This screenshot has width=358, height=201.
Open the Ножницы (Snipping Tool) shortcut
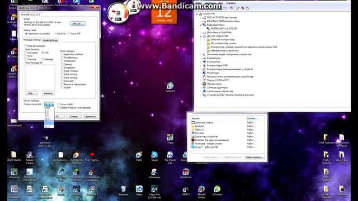[x=154, y=173]
